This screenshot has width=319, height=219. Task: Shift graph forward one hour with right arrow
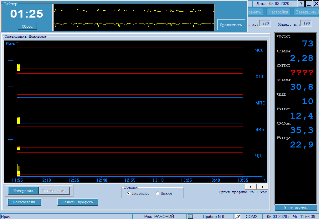coord(262,187)
